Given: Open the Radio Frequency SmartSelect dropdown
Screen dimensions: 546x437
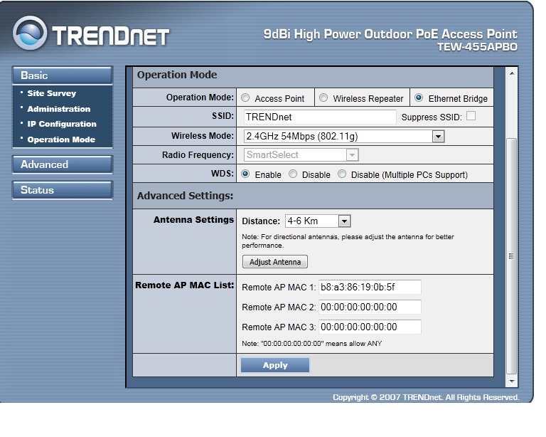Looking at the screenshot, I should click(353, 155).
